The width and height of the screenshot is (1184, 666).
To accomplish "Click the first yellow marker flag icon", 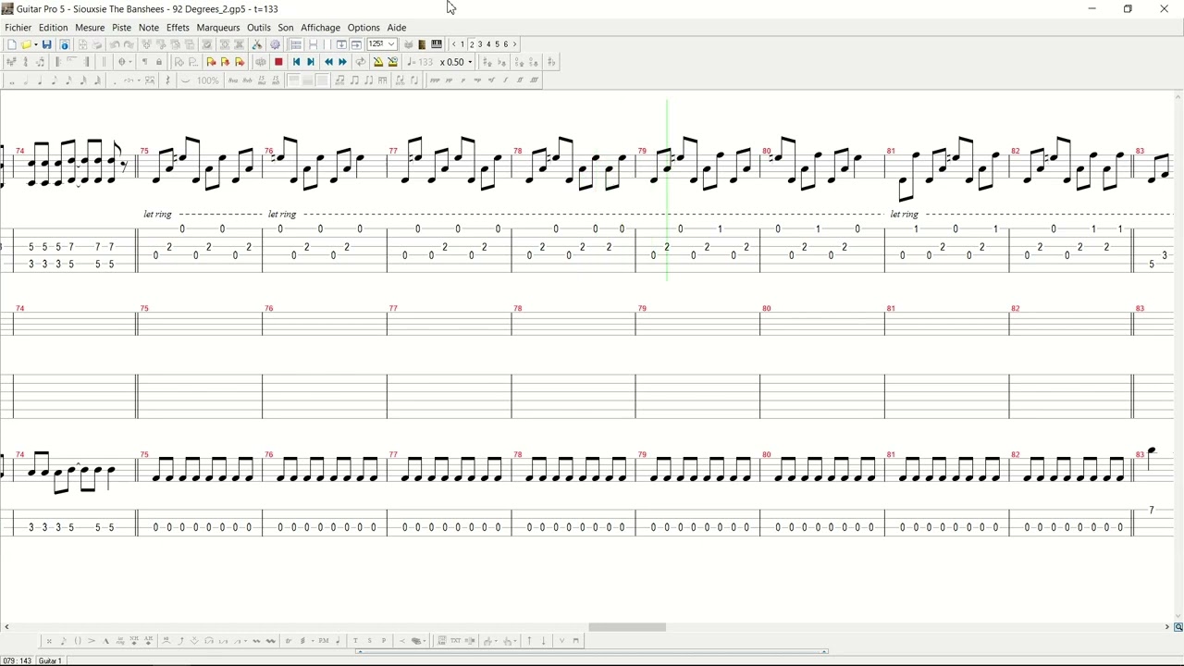I will [x=211, y=62].
